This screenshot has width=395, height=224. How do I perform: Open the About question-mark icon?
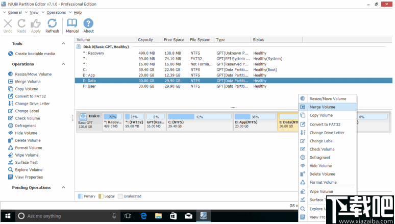(x=88, y=23)
